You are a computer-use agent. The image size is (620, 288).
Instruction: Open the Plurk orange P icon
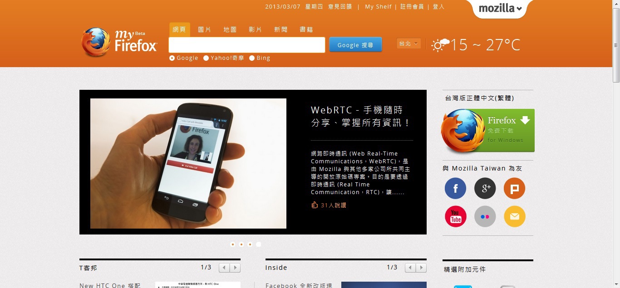click(x=514, y=188)
